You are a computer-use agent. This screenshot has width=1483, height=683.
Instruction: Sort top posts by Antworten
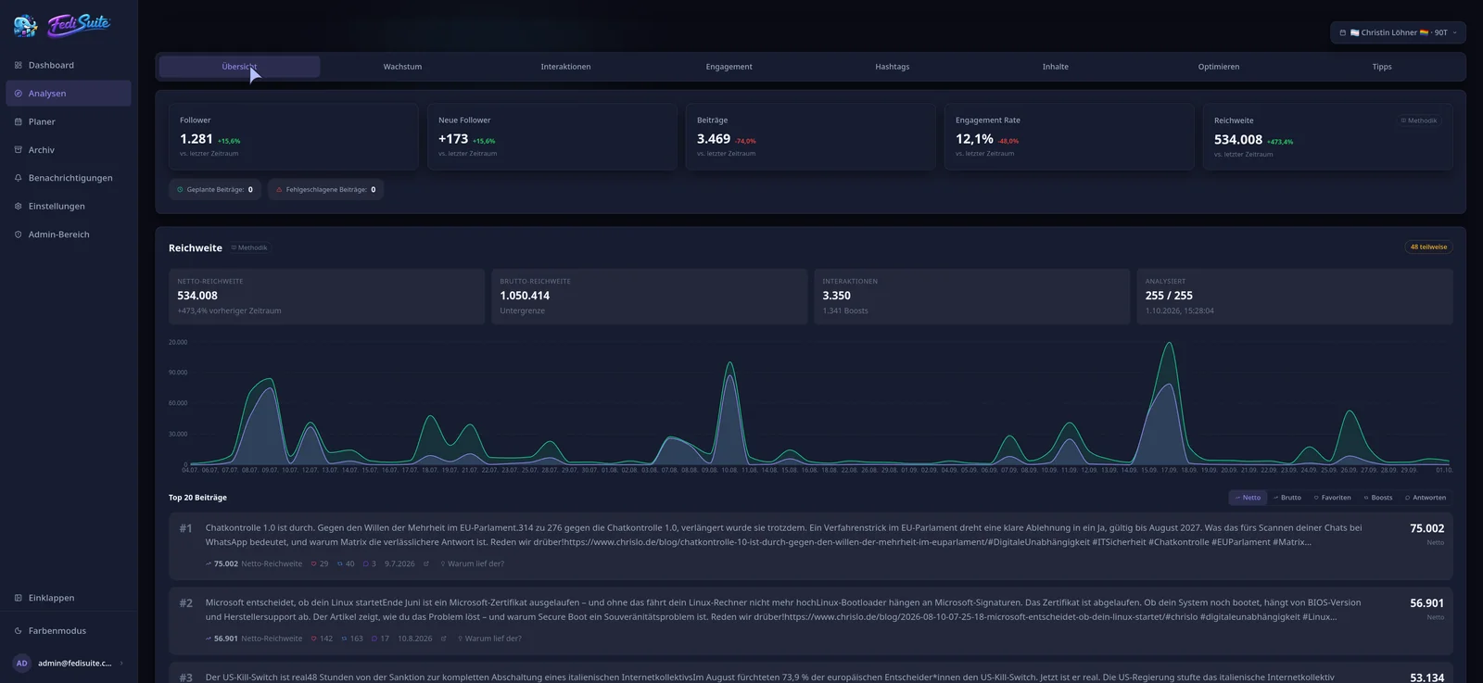pyautogui.click(x=1426, y=498)
